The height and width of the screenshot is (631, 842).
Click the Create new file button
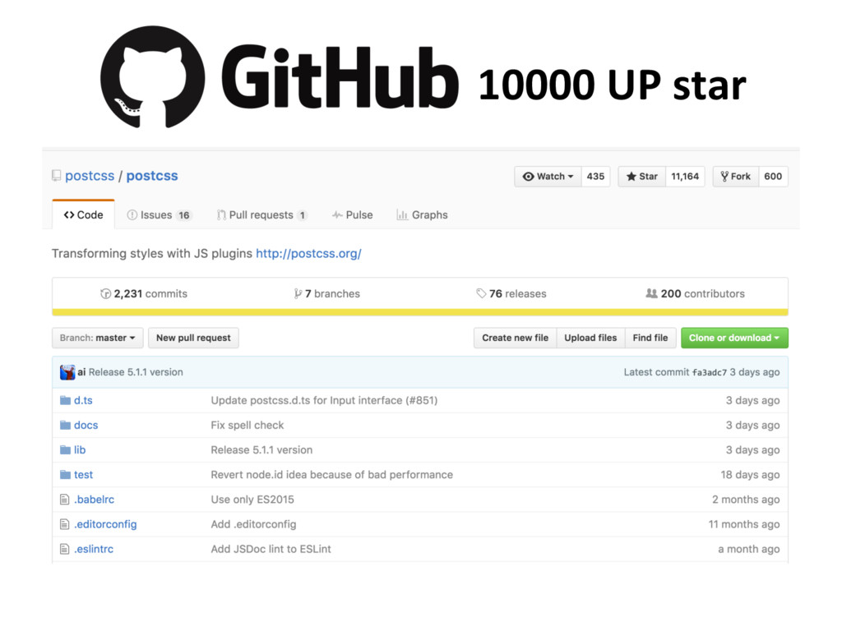tap(515, 338)
